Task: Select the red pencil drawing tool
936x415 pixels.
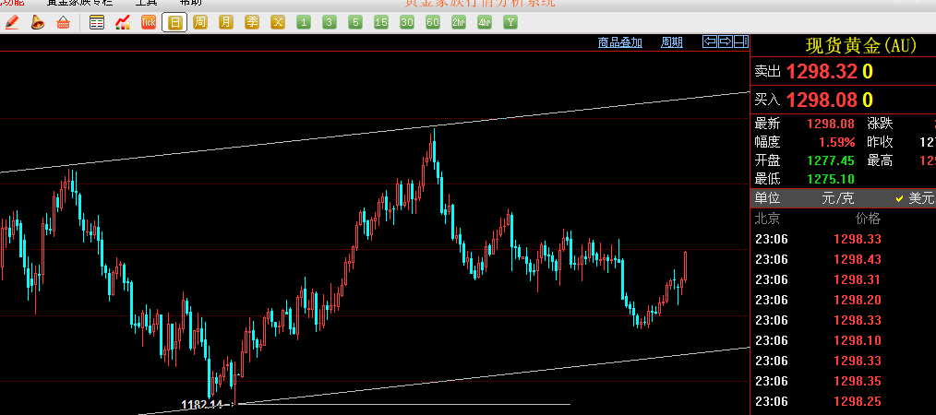Action: (x=12, y=23)
